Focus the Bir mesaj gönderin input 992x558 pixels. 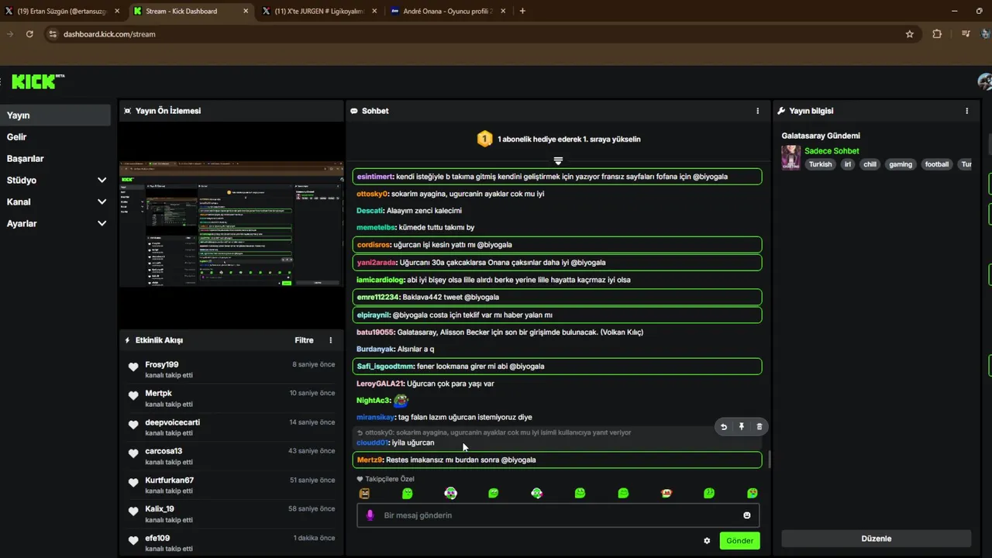558,515
